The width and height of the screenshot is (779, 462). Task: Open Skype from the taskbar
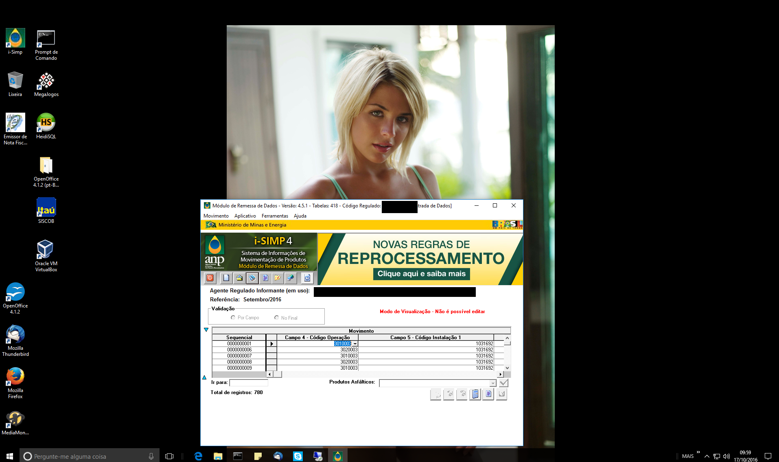tap(298, 456)
